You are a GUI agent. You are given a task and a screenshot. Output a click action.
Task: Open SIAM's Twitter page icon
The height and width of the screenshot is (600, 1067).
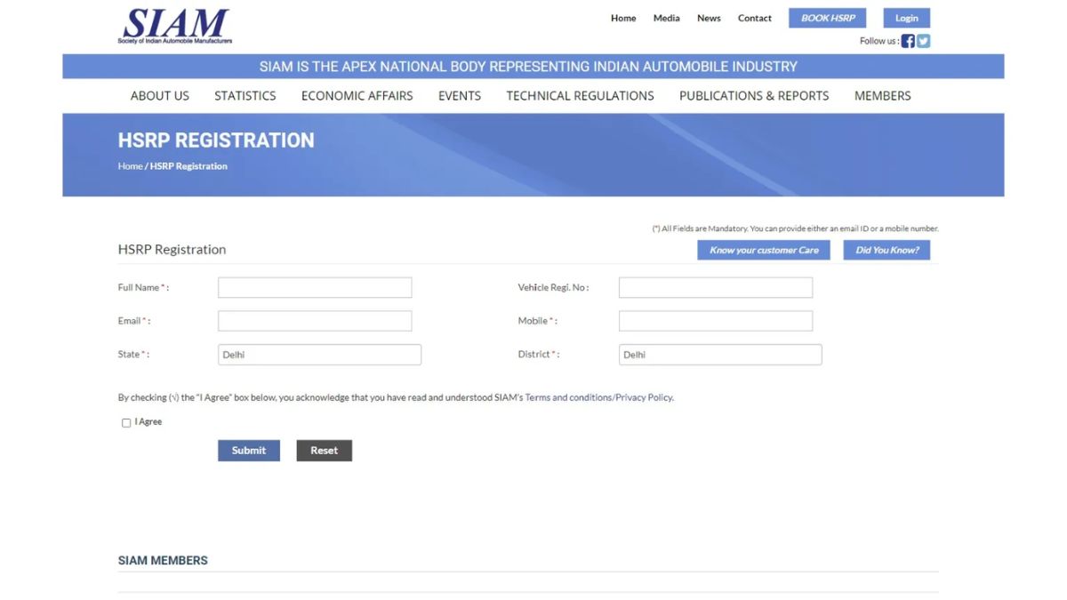923,40
